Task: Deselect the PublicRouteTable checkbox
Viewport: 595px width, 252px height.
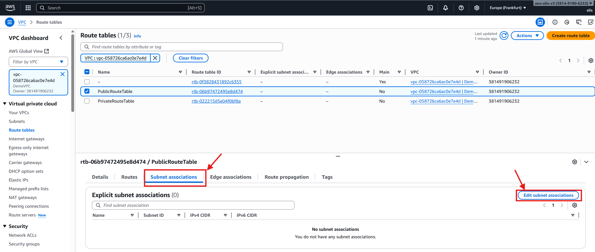Action: click(x=87, y=91)
